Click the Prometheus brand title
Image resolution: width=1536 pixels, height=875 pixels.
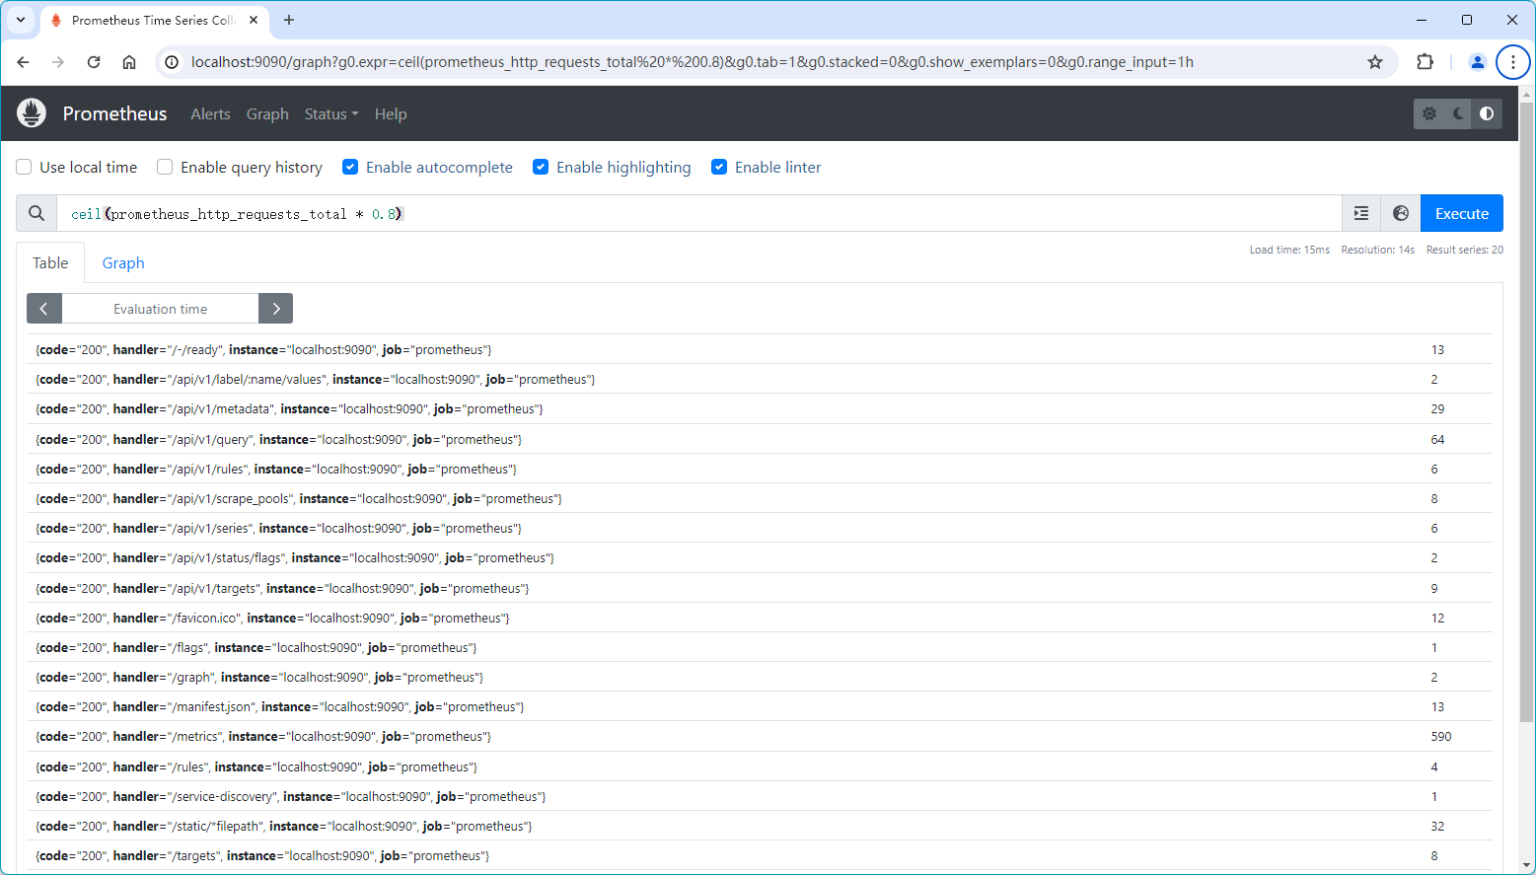(114, 113)
